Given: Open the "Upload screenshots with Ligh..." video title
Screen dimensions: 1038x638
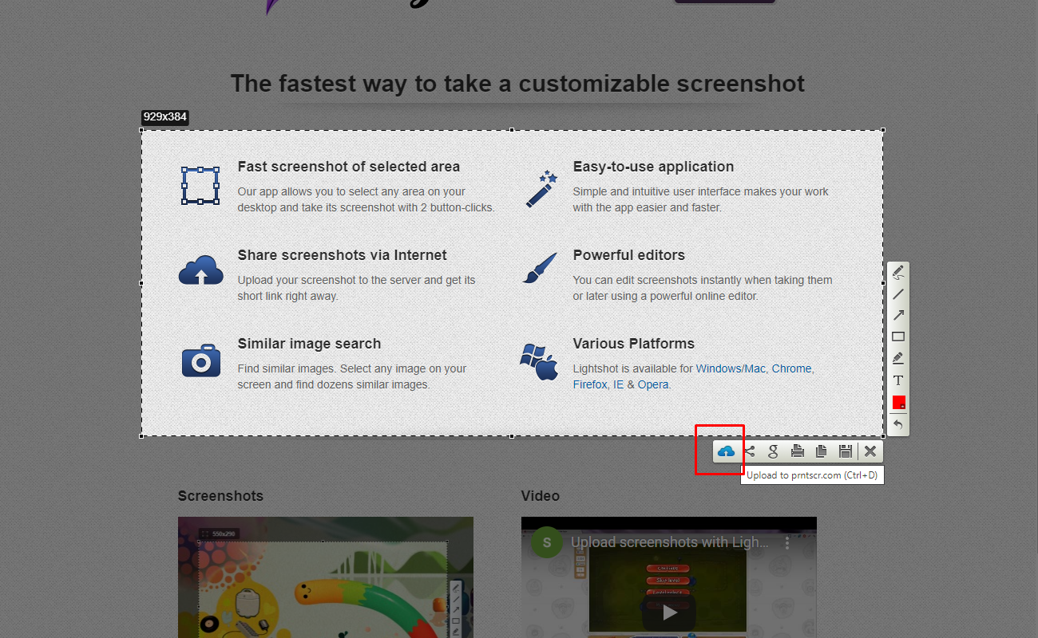Looking at the screenshot, I should pos(670,542).
